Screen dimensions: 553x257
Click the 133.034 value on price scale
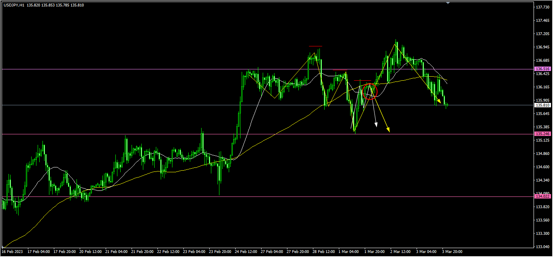(542, 247)
